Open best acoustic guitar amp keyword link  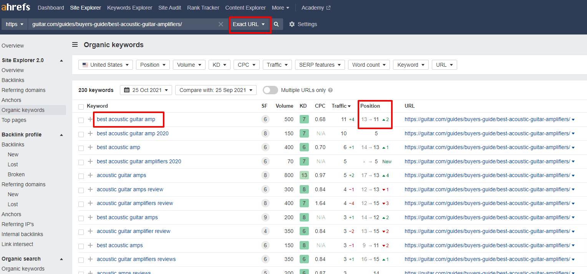click(126, 120)
